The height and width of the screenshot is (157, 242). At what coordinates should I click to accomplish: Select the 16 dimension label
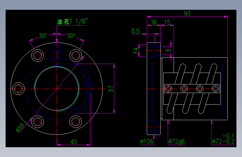(x=154, y=22)
